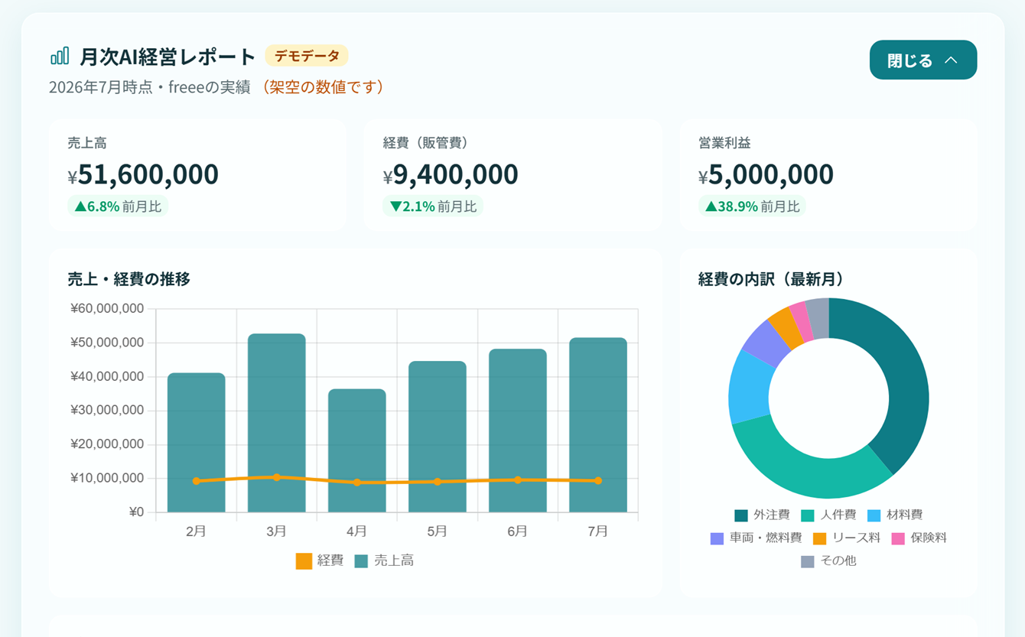Click the ▲38.9% 前月比 badge
The image size is (1025, 637).
tap(752, 206)
